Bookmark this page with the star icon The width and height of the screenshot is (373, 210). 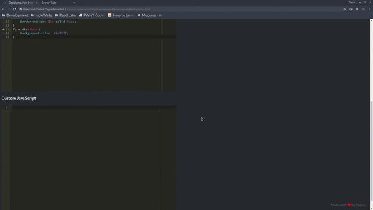coord(344,9)
